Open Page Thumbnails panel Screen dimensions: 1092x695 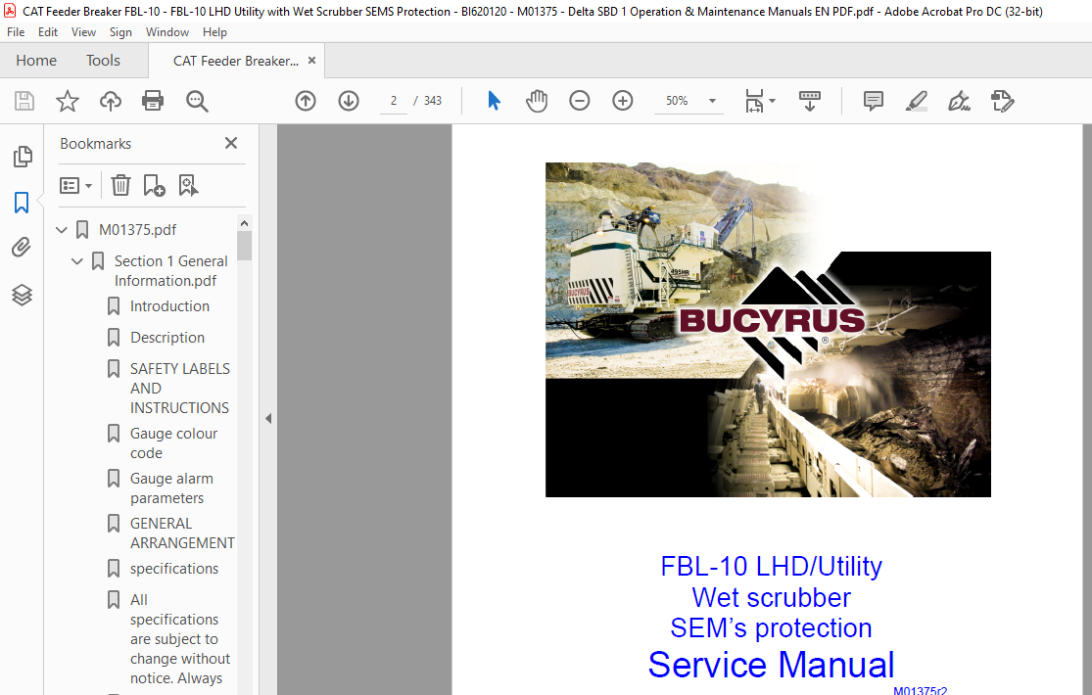tap(23, 157)
